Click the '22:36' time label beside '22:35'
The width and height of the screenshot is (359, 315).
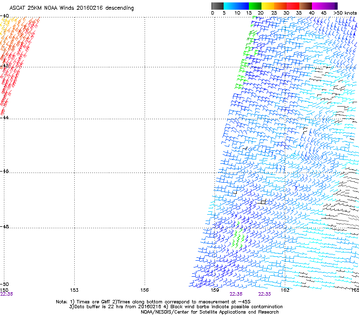click(236, 294)
